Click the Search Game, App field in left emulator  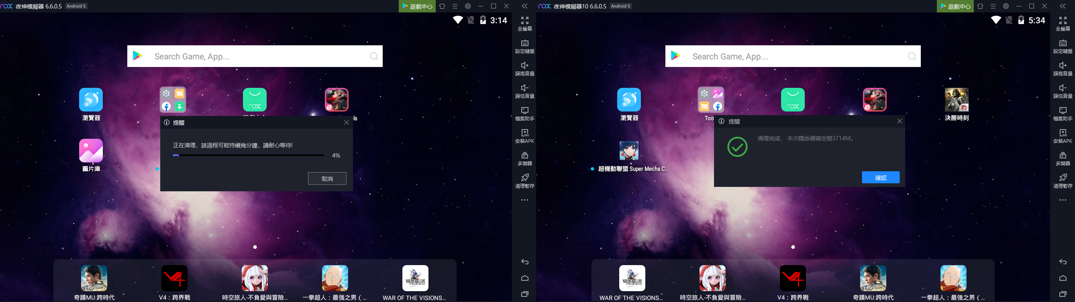[255, 56]
